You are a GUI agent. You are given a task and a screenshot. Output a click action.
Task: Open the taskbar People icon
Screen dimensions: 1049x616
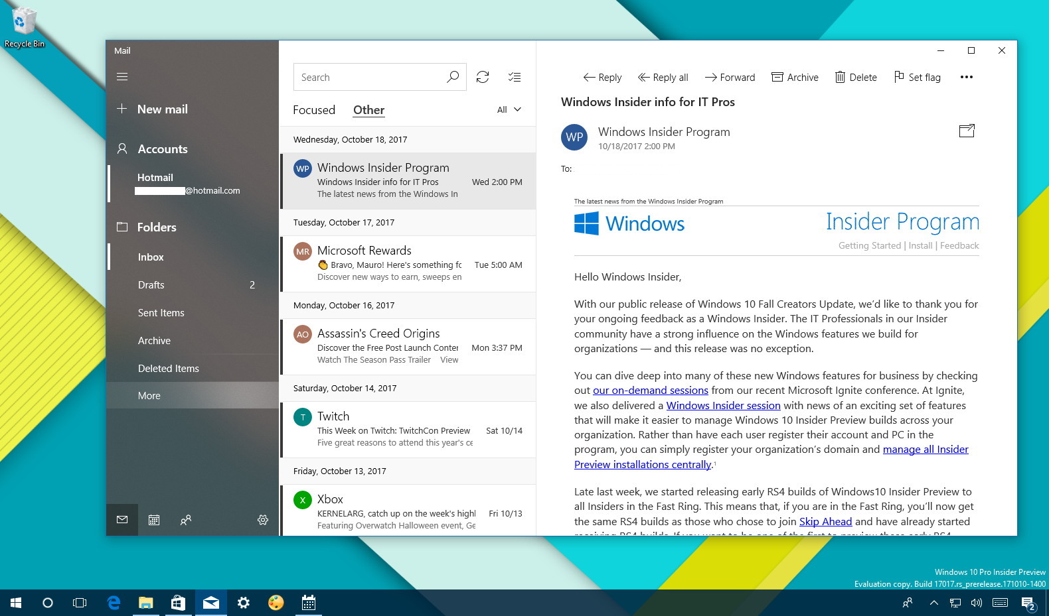(908, 603)
